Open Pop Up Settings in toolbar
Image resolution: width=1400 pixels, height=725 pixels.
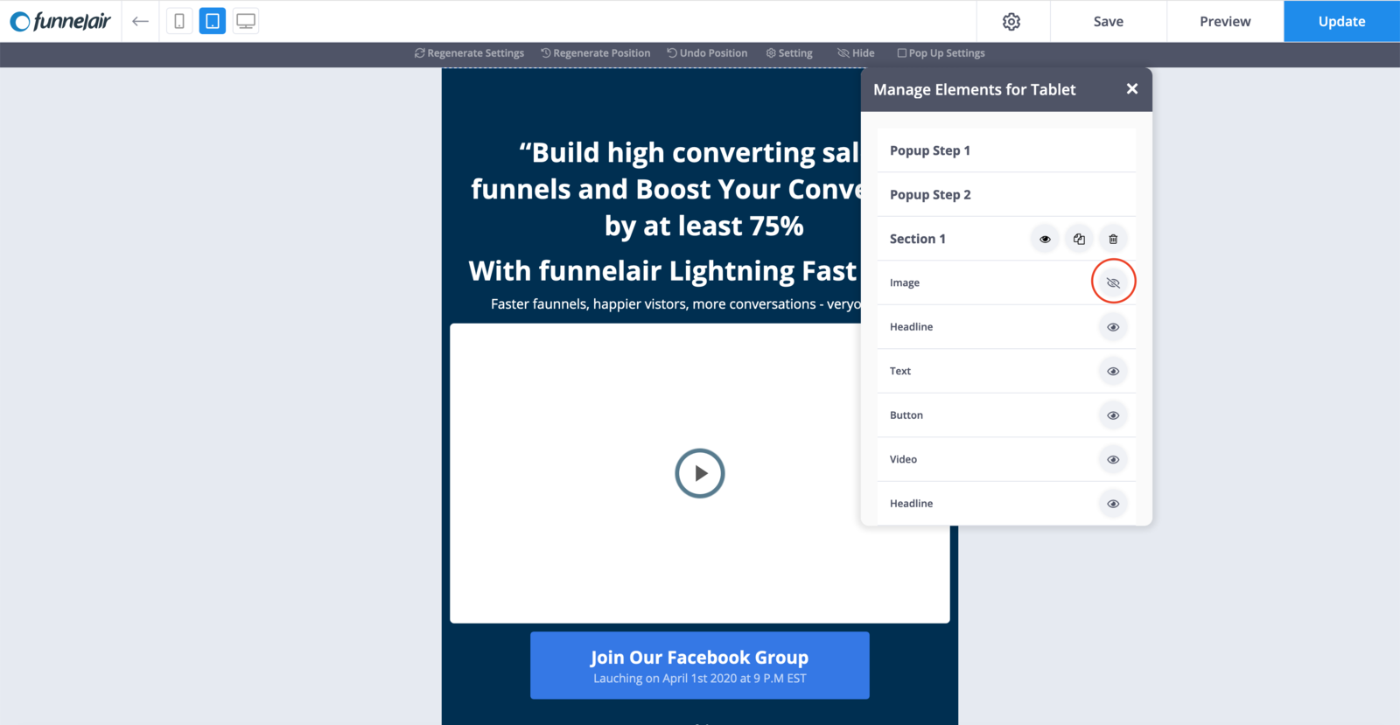click(x=941, y=53)
